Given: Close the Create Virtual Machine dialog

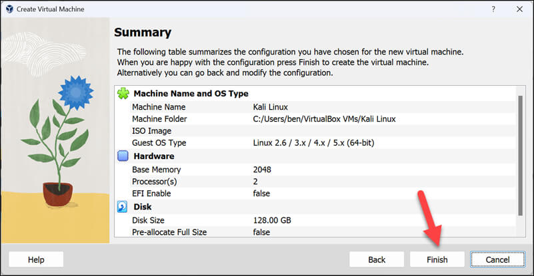Looking at the screenshot, I should [519, 9].
